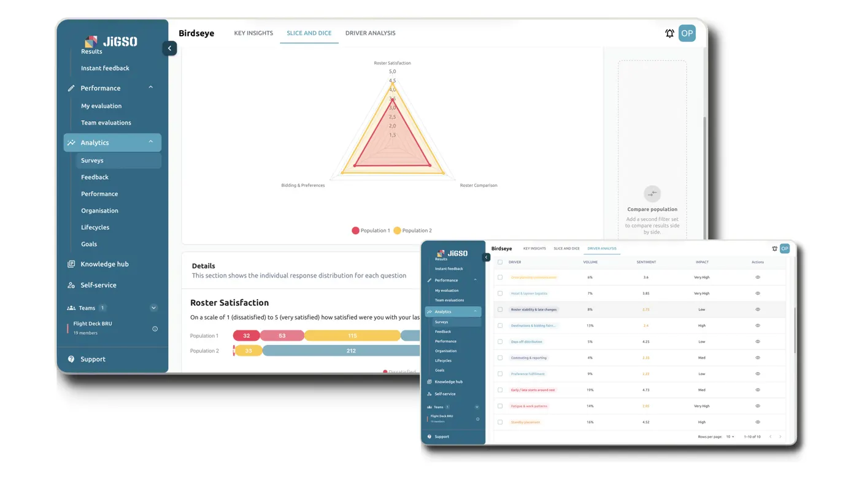Open Driver Analysis tab in large window
This screenshot has height=483, width=859.
pyautogui.click(x=370, y=33)
